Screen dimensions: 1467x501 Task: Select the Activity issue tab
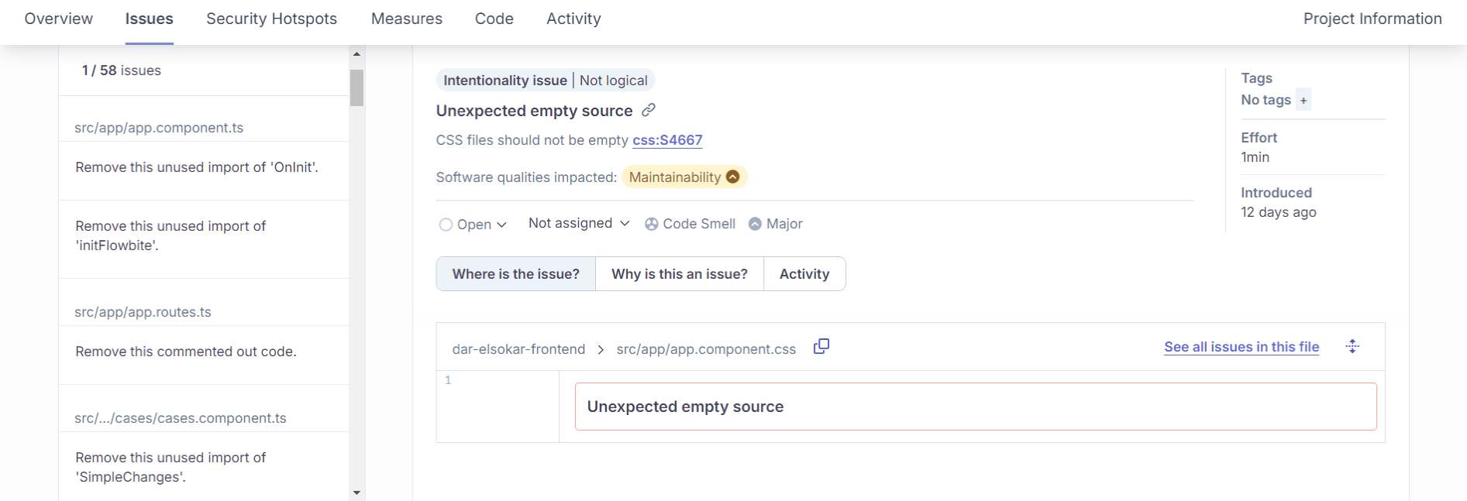tap(804, 274)
